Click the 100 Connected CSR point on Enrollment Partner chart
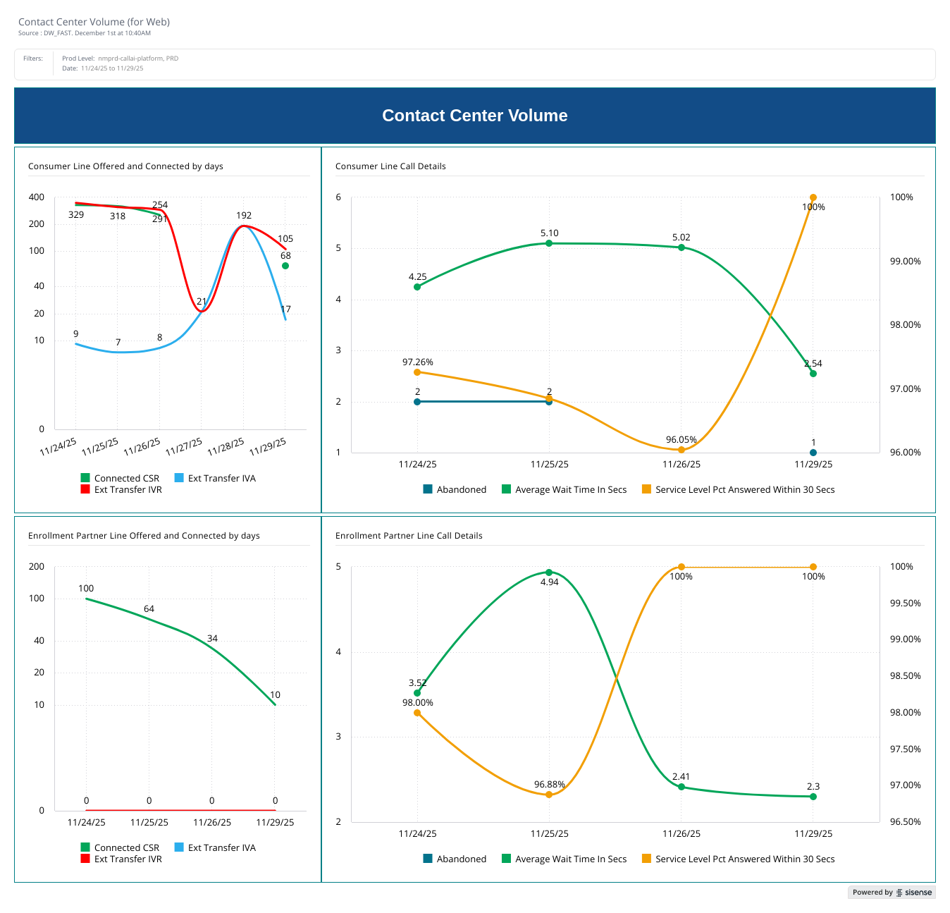The width and height of the screenshot is (950, 913). 86,599
